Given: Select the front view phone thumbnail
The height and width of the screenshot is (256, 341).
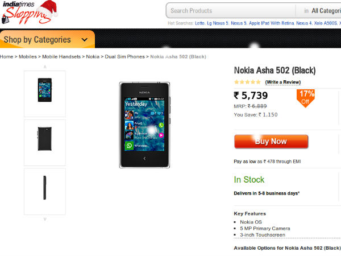Looking at the screenshot, I should (45, 94).
